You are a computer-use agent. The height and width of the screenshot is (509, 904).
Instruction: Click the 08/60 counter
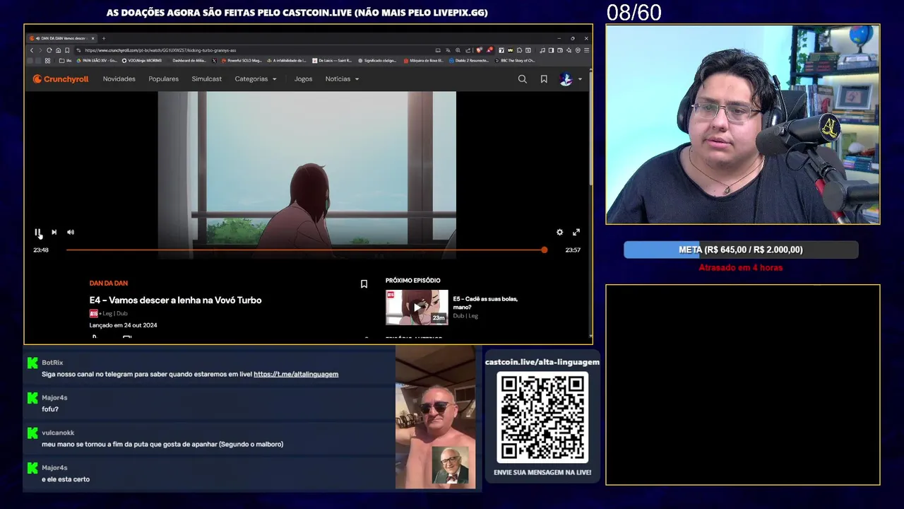click(634, 13)
